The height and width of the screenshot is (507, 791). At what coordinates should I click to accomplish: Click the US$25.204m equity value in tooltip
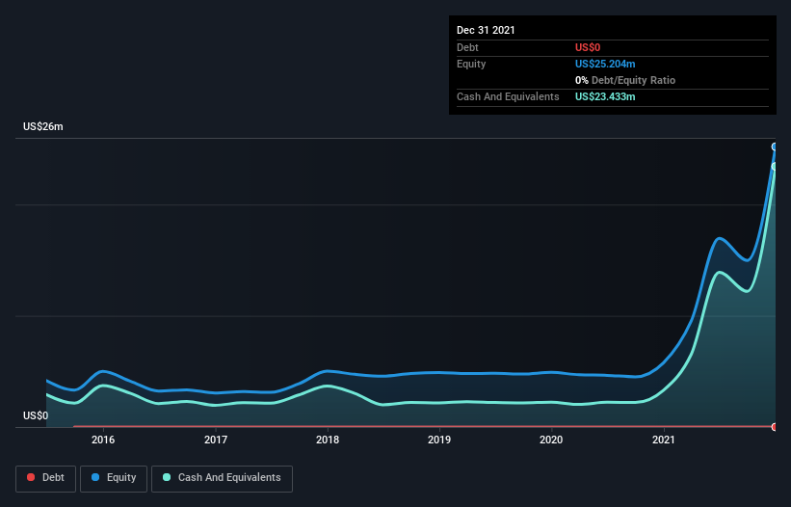coord(605,64)
